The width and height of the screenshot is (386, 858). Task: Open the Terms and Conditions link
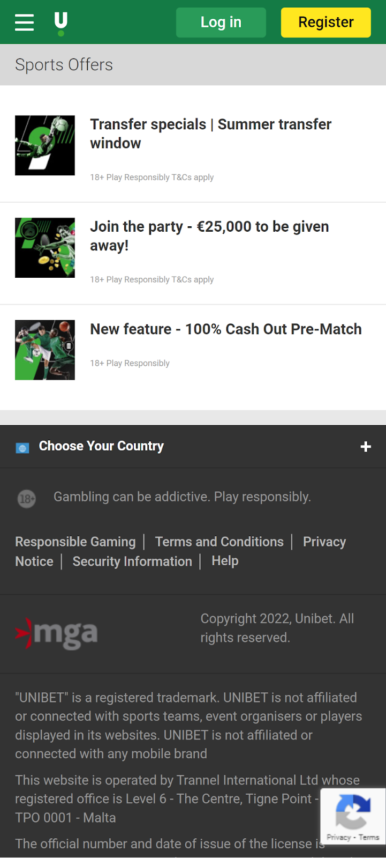220,542
